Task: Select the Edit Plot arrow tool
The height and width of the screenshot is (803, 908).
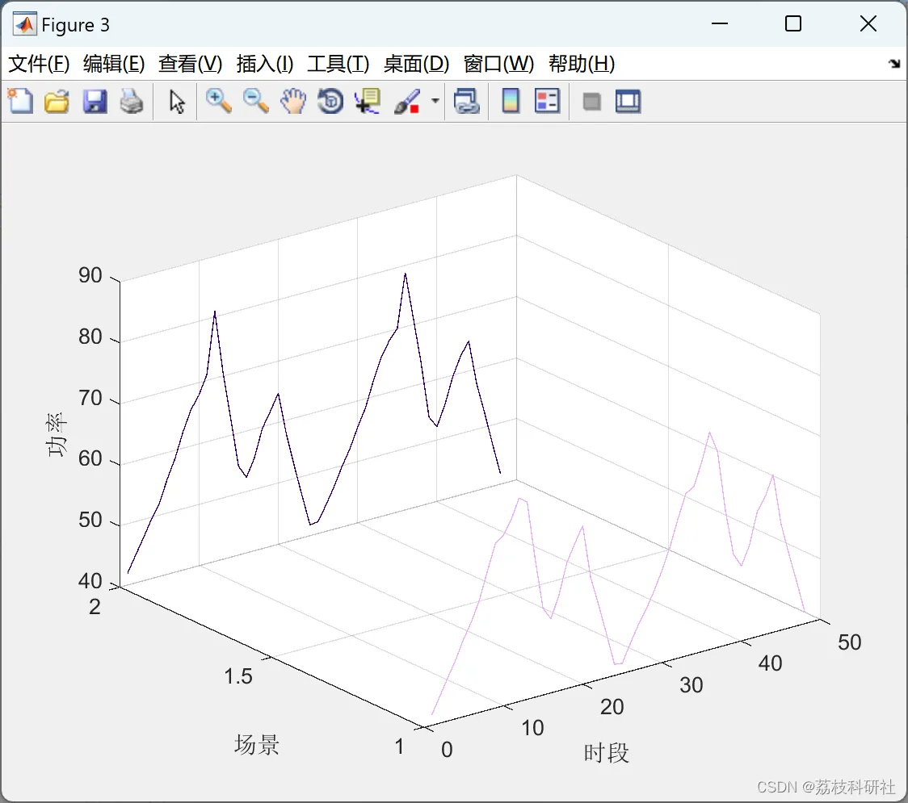Action: click(x=177, y=102)
